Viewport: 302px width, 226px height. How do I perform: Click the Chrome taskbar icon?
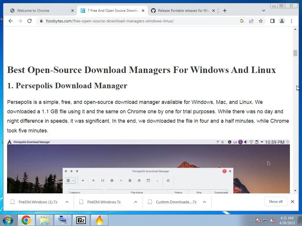[x=26, y=220]
